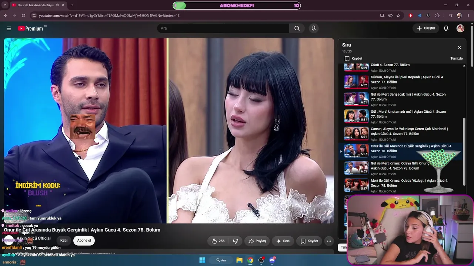Switch to Chrome in the taskbar
Screen dimensions: 474x266
point(250,260)
